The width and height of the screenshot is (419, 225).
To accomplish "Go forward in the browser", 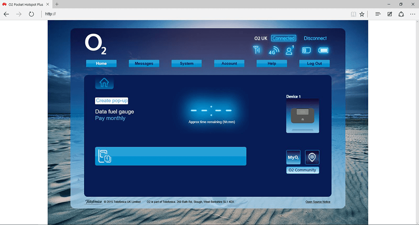I will click(x=19, y=14).
